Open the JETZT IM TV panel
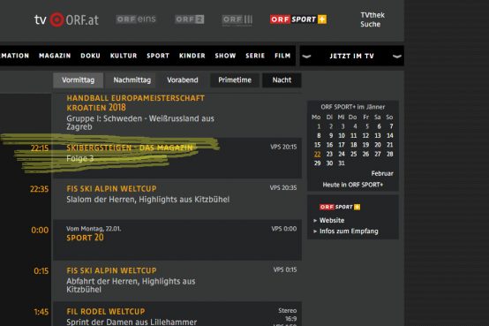The height and width of the screenshot is (326, 489). click(352, 56)
